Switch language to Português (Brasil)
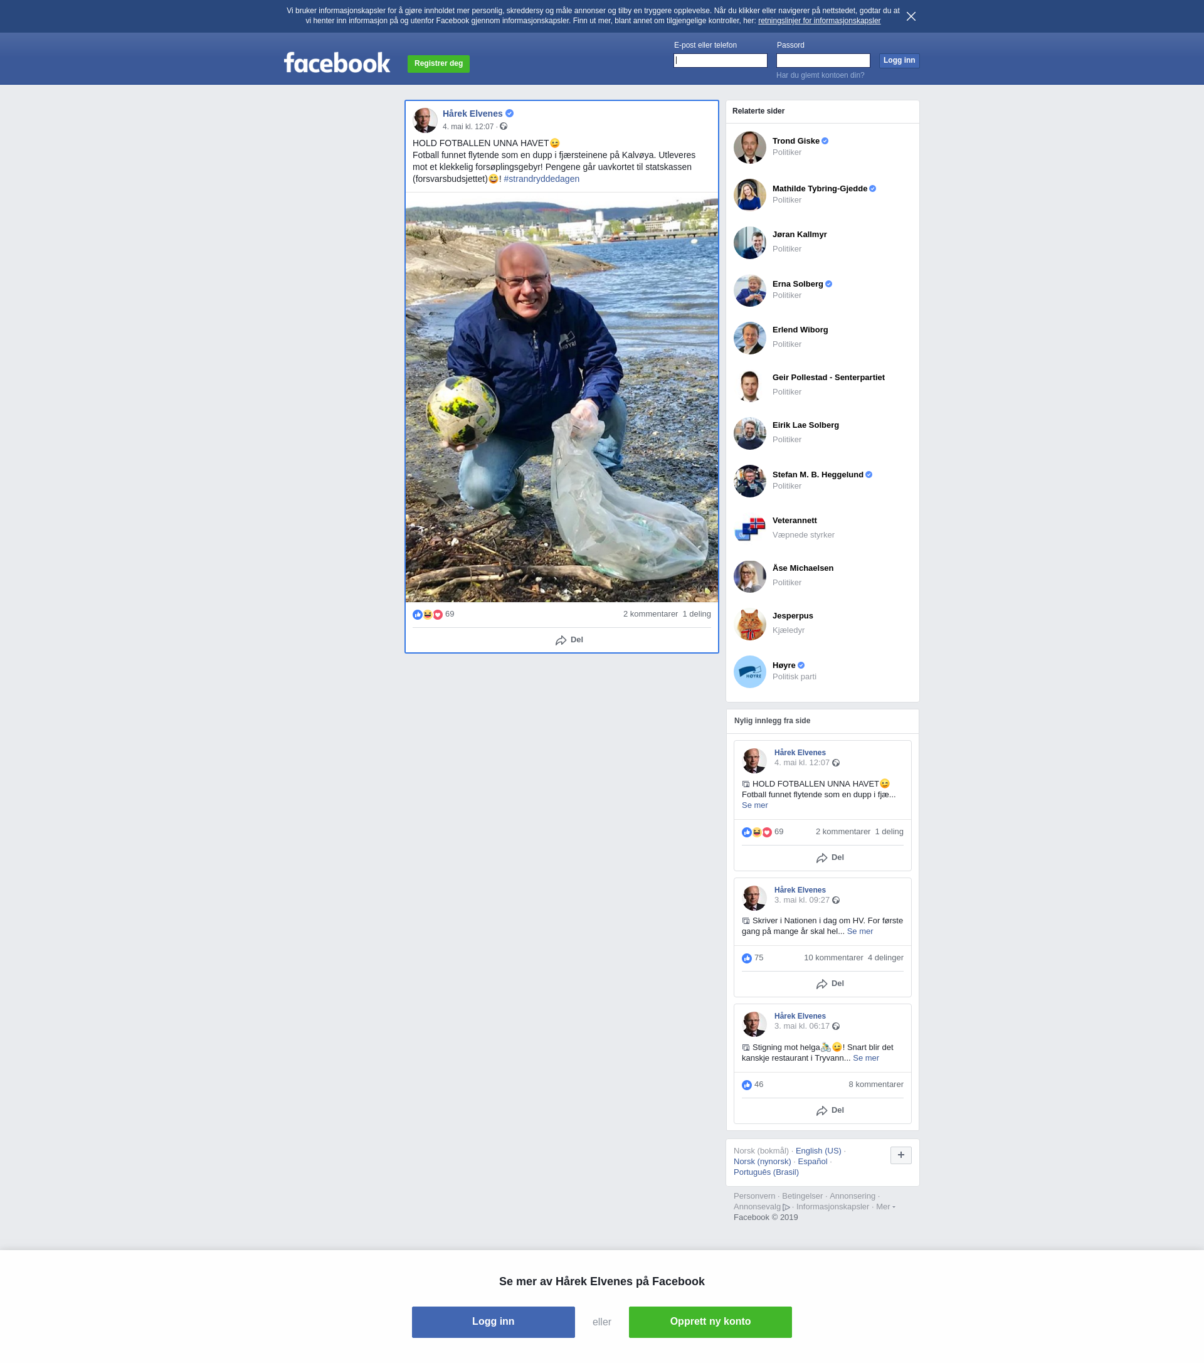 (766, 1172)
